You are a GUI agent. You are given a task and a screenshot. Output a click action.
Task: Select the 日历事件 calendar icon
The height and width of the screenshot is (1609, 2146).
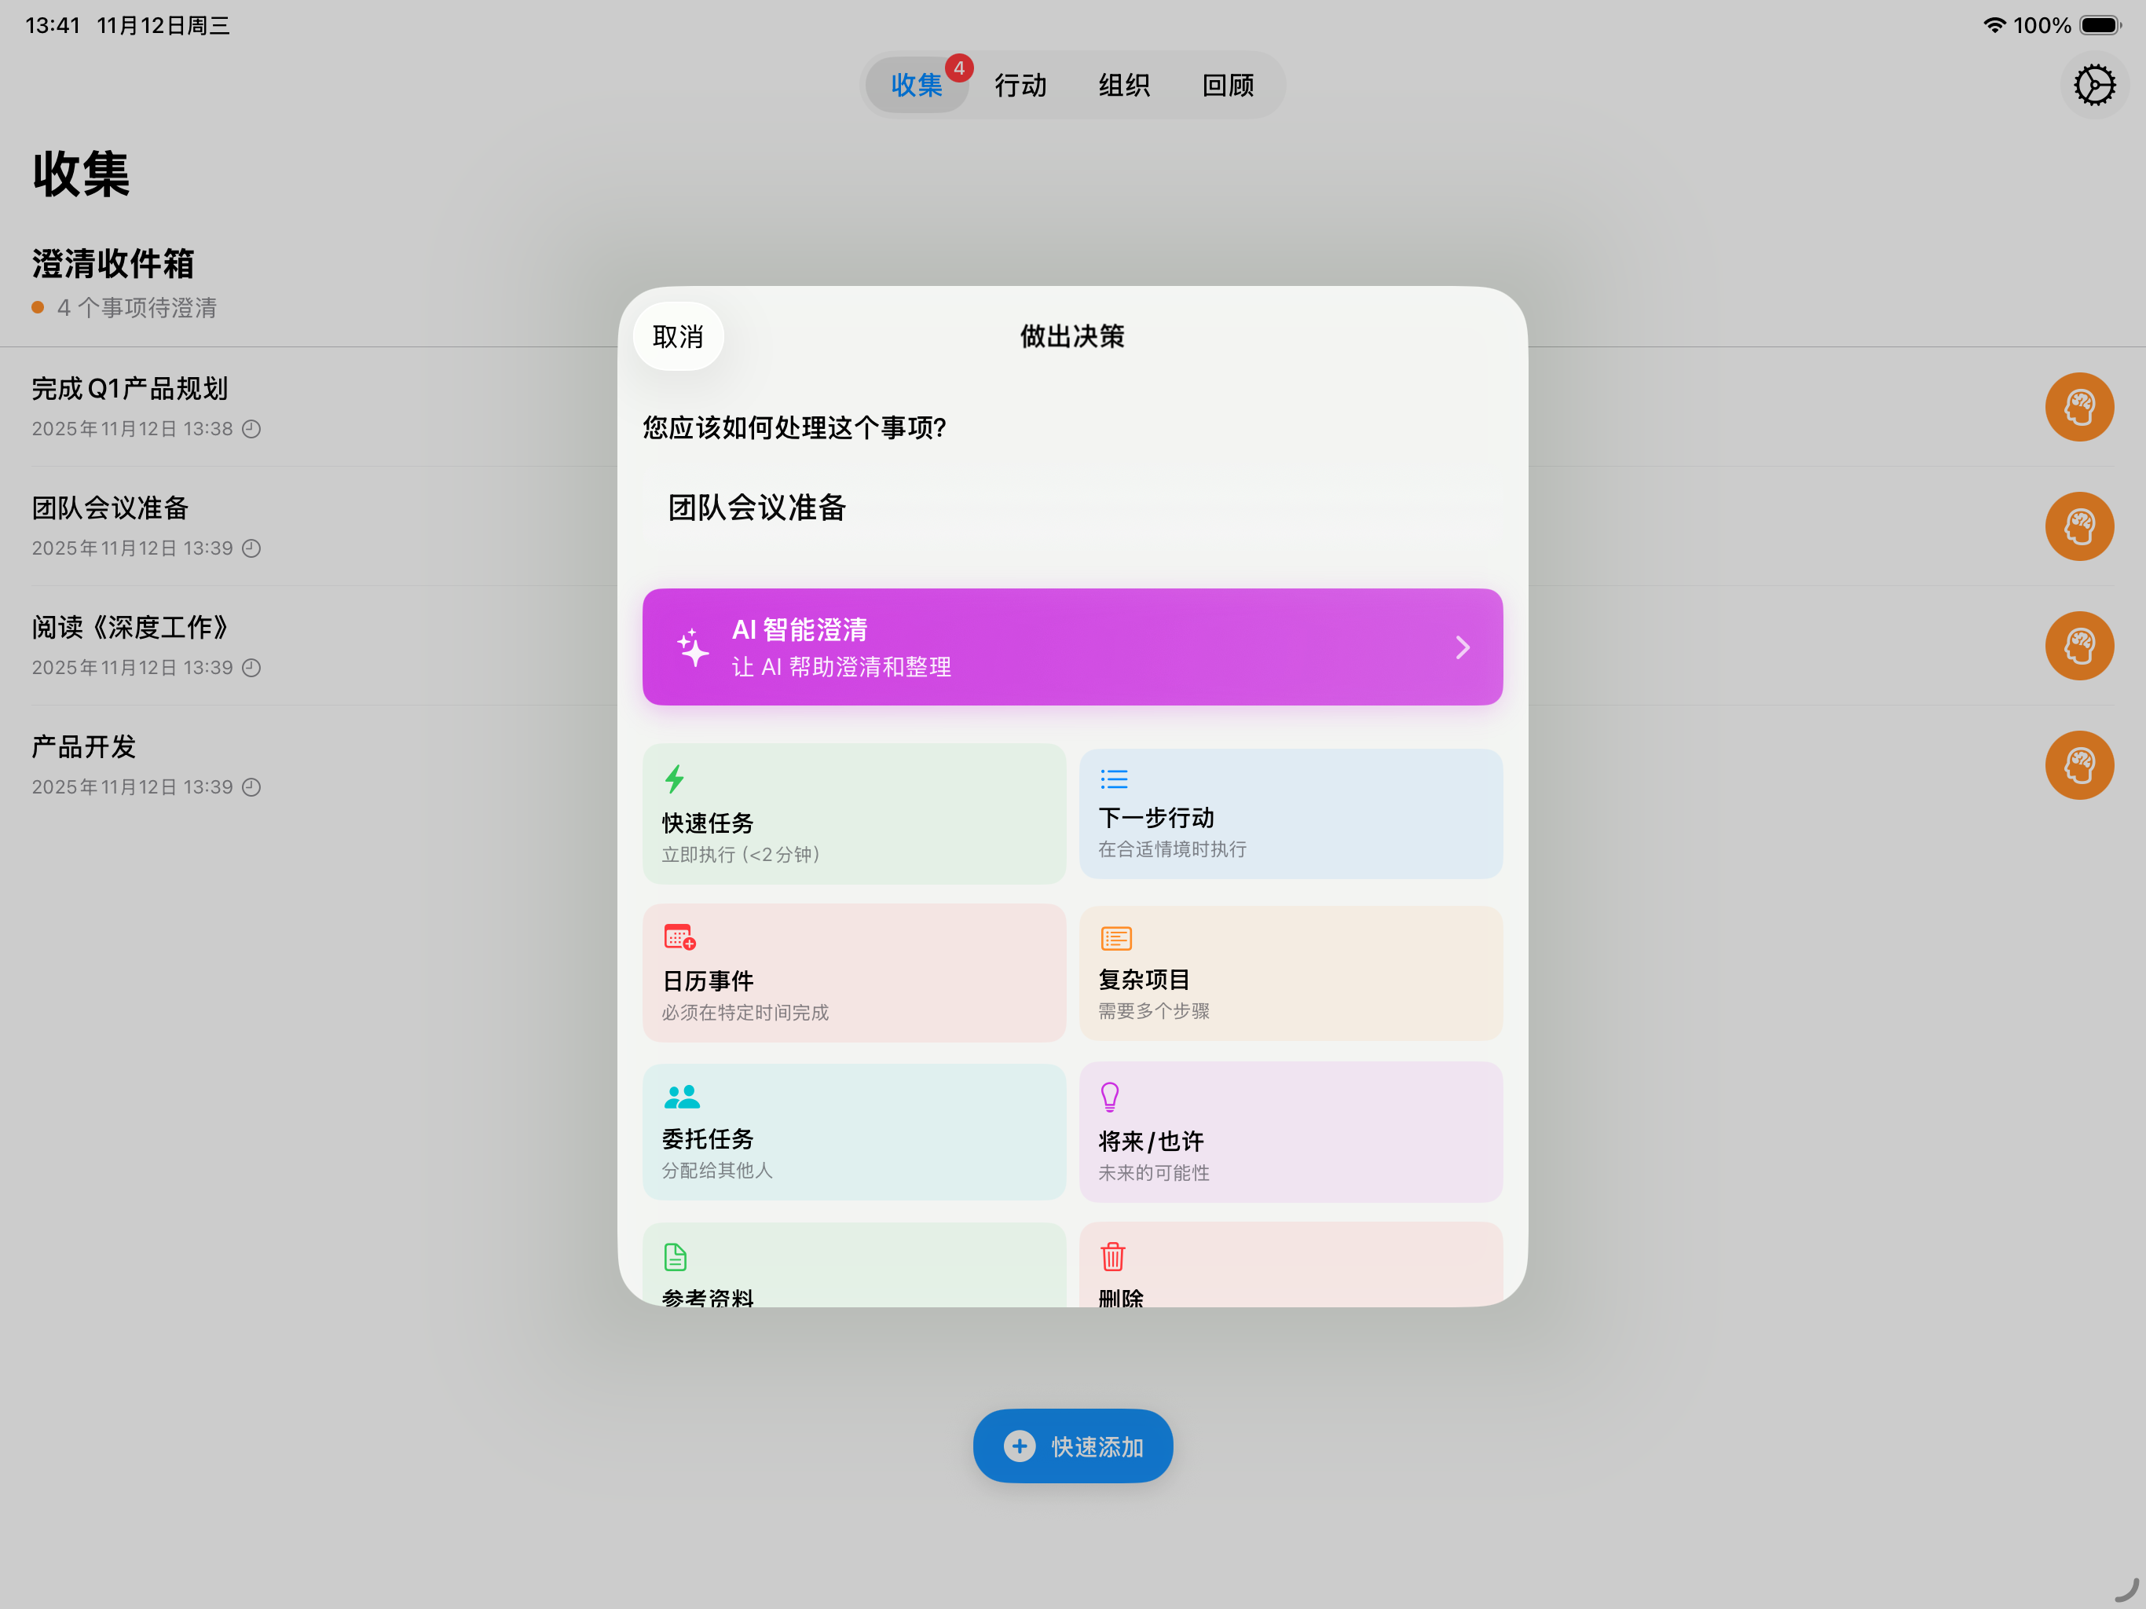coord(679,937)
